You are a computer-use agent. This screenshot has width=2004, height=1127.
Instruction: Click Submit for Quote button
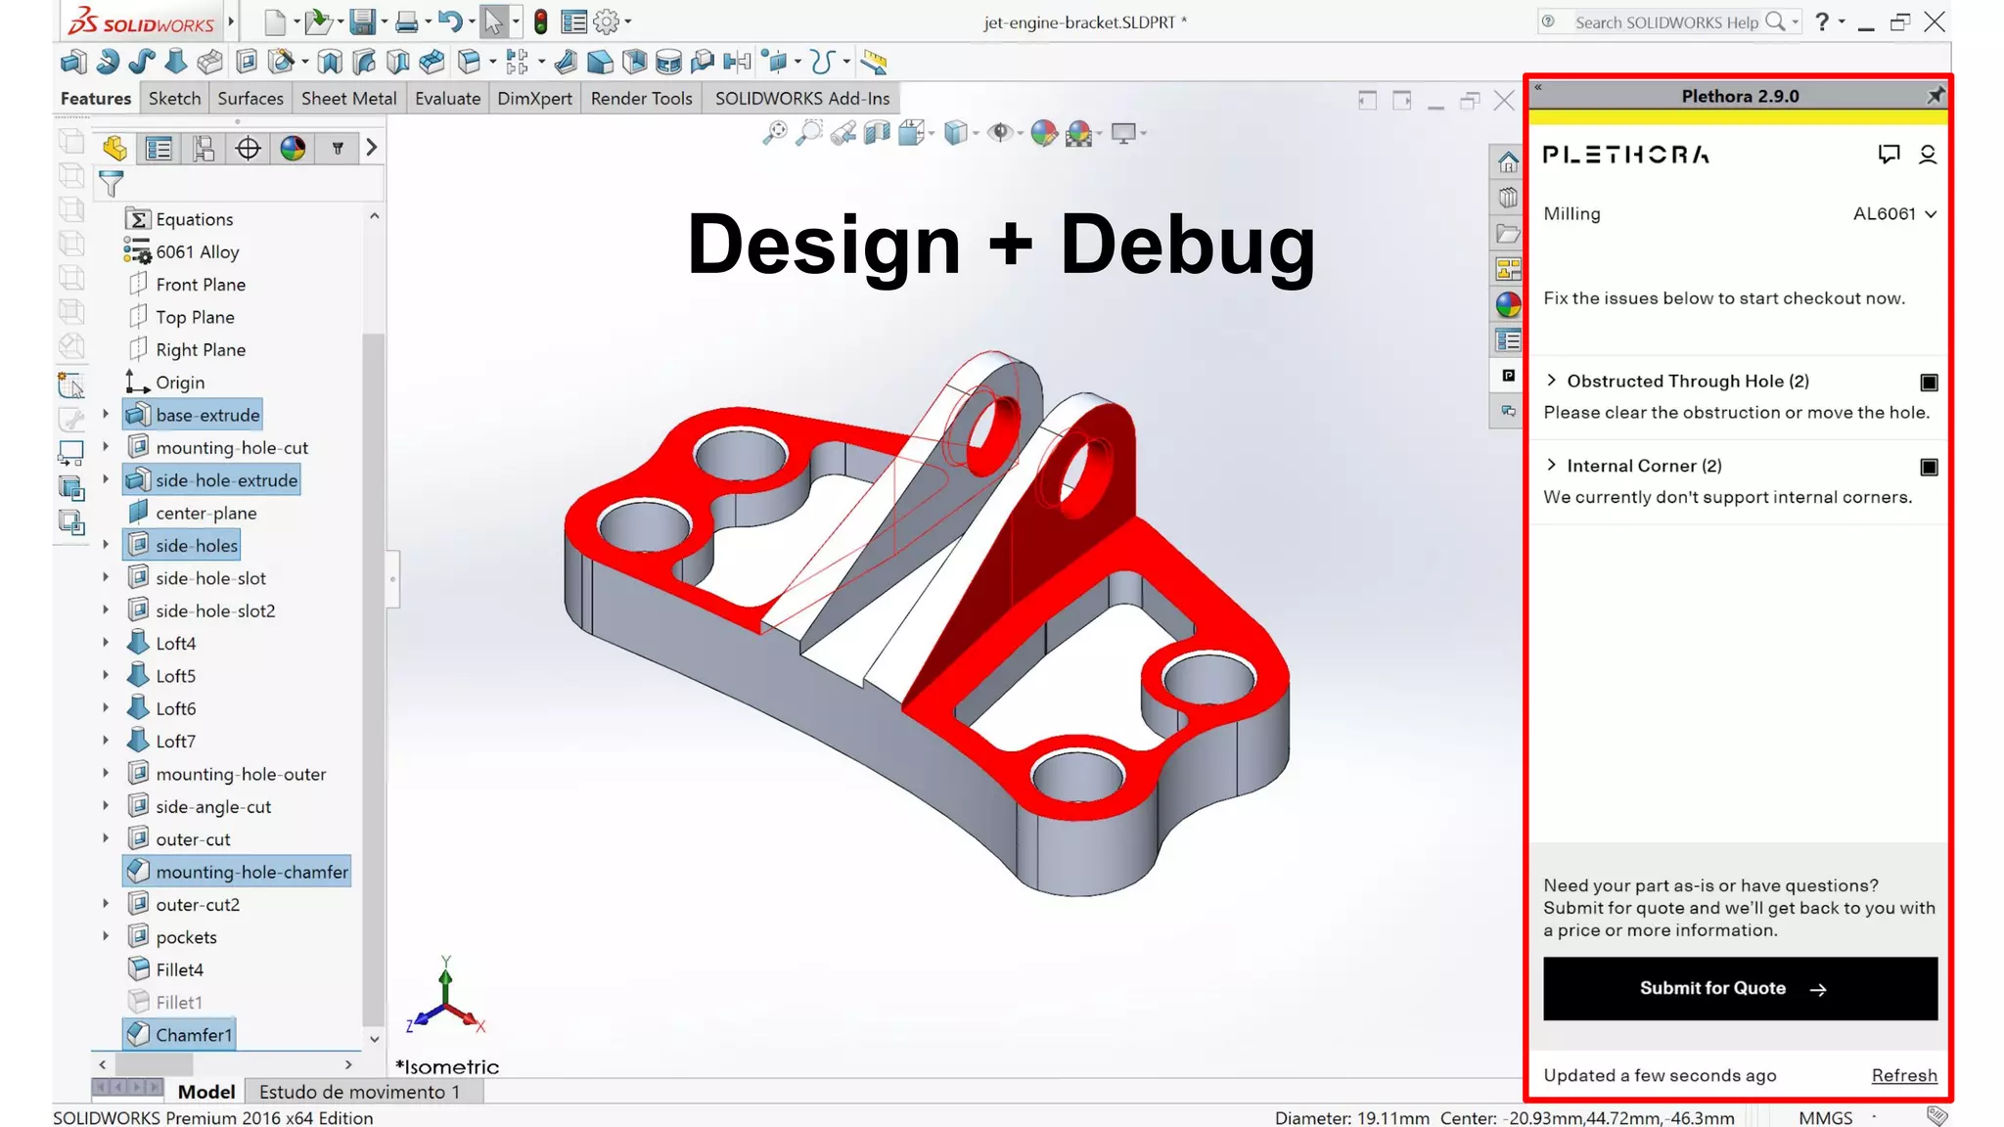[x=1740, y=989]
